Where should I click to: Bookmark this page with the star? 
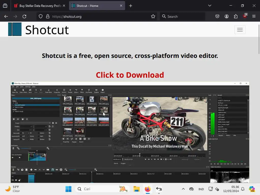(153, 17)
